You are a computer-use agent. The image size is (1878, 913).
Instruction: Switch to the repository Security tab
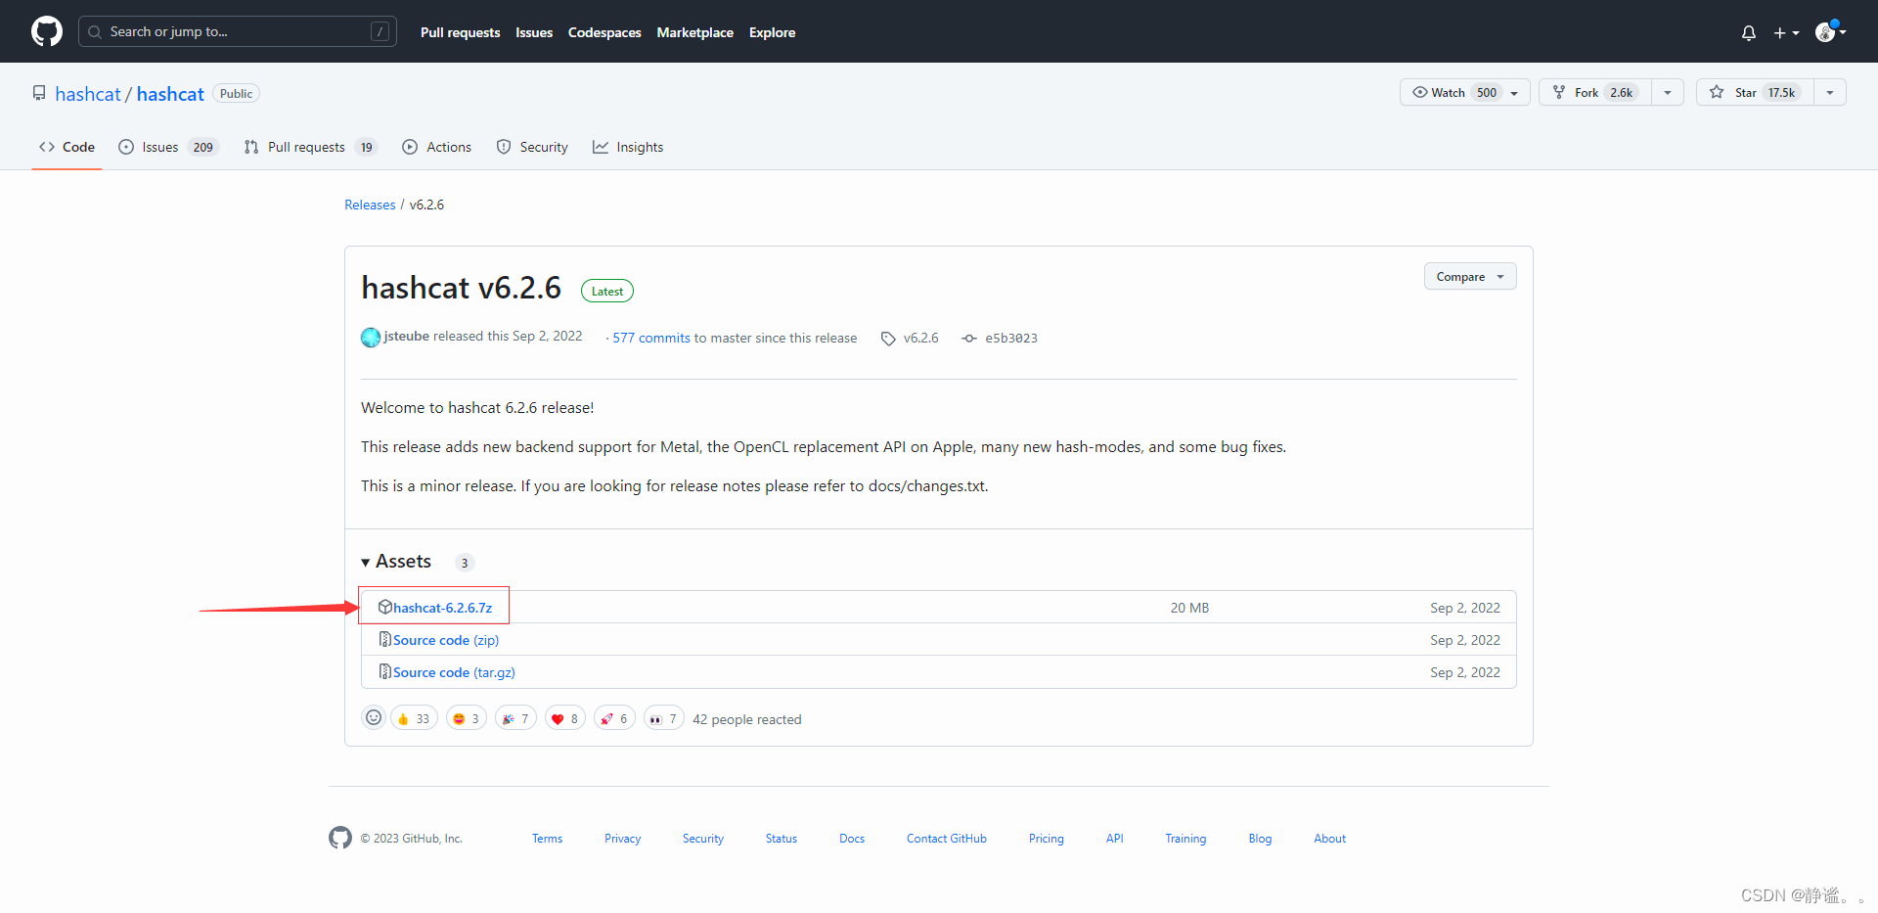click(532, 147)
